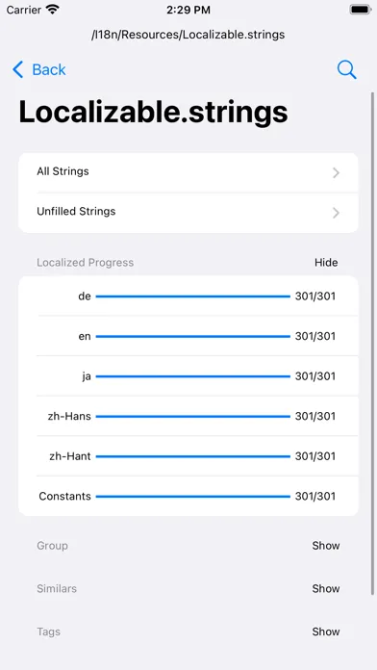Tap the battery icon in status bar

[x=360, y=10]
